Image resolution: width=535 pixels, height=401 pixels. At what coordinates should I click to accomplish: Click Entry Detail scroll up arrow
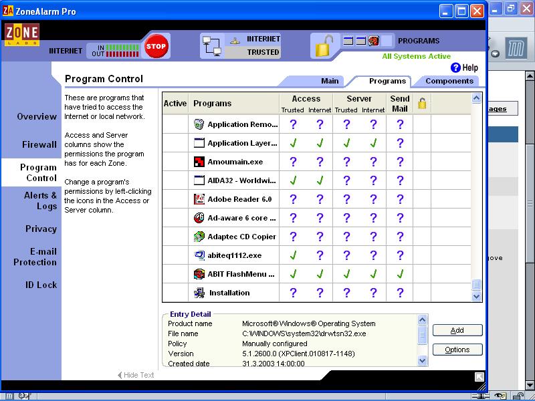tap(422, 320)
